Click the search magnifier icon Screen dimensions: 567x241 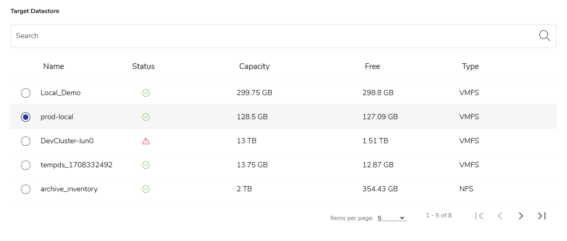tap(544, 36)
